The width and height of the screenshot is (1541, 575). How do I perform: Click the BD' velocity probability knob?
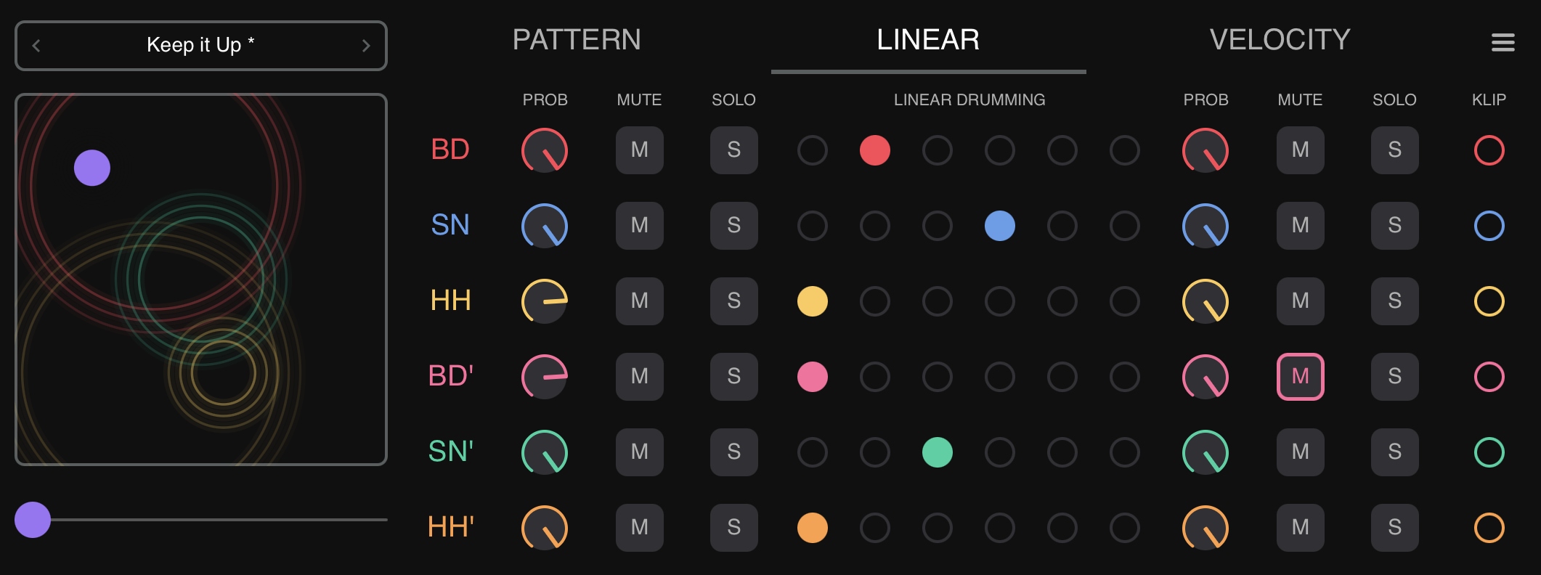[1205, 377]
